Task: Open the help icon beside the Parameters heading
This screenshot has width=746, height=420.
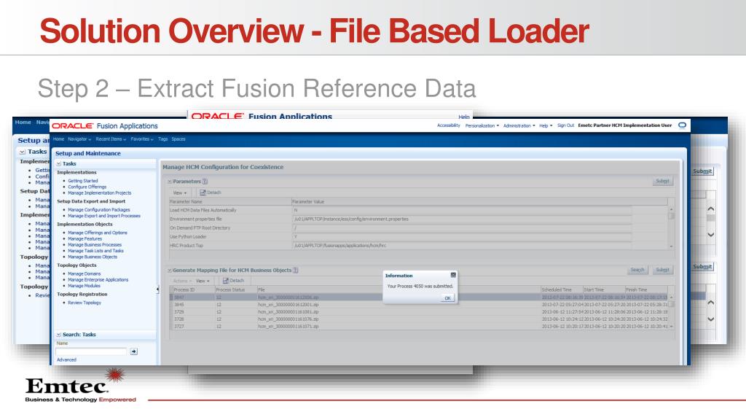Action: [x=205, y=181]
